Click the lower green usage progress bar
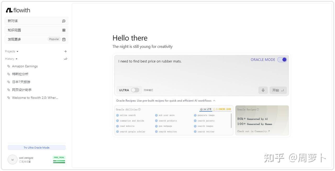 pyautogui.click(x=59, y=163)
